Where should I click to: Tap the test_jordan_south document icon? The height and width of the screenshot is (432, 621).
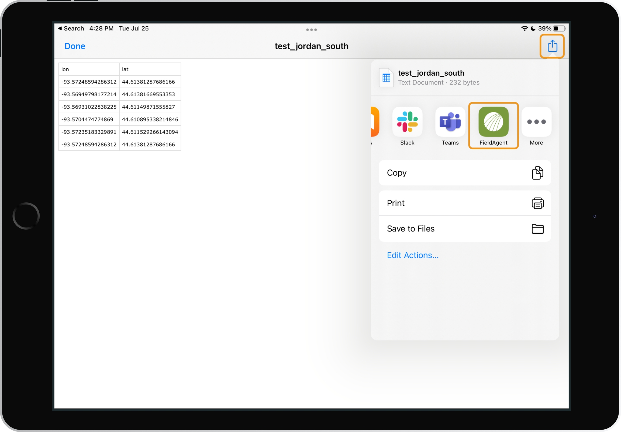click(x=386, y=78)
